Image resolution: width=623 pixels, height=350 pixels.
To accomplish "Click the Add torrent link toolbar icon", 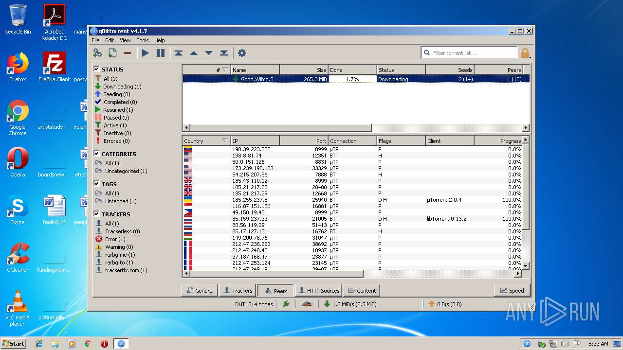I will click(97, 53).
